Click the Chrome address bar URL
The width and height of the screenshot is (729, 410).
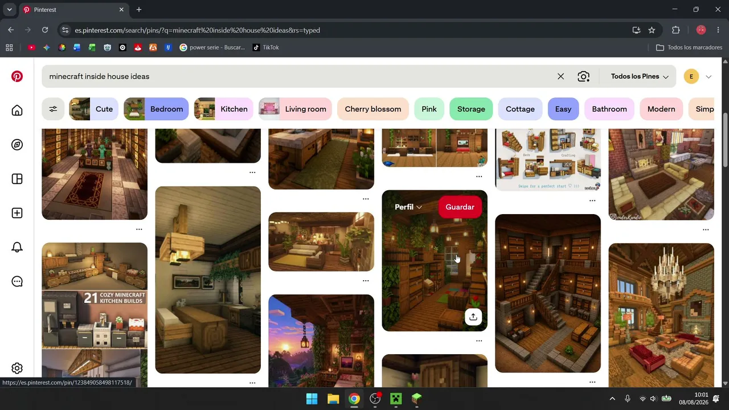tap(197, 30)
